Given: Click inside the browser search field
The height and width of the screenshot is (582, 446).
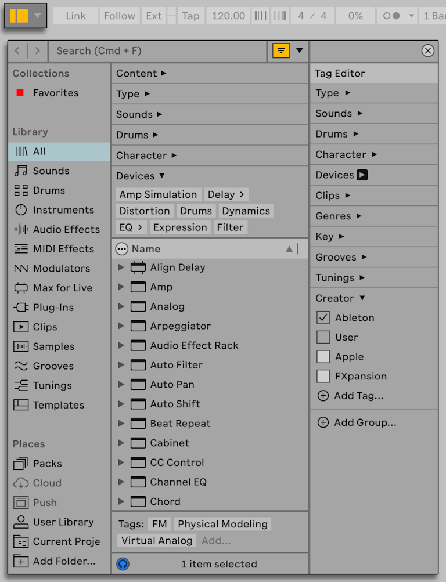Looking at the screenshot, I should [x=145, y=50].
